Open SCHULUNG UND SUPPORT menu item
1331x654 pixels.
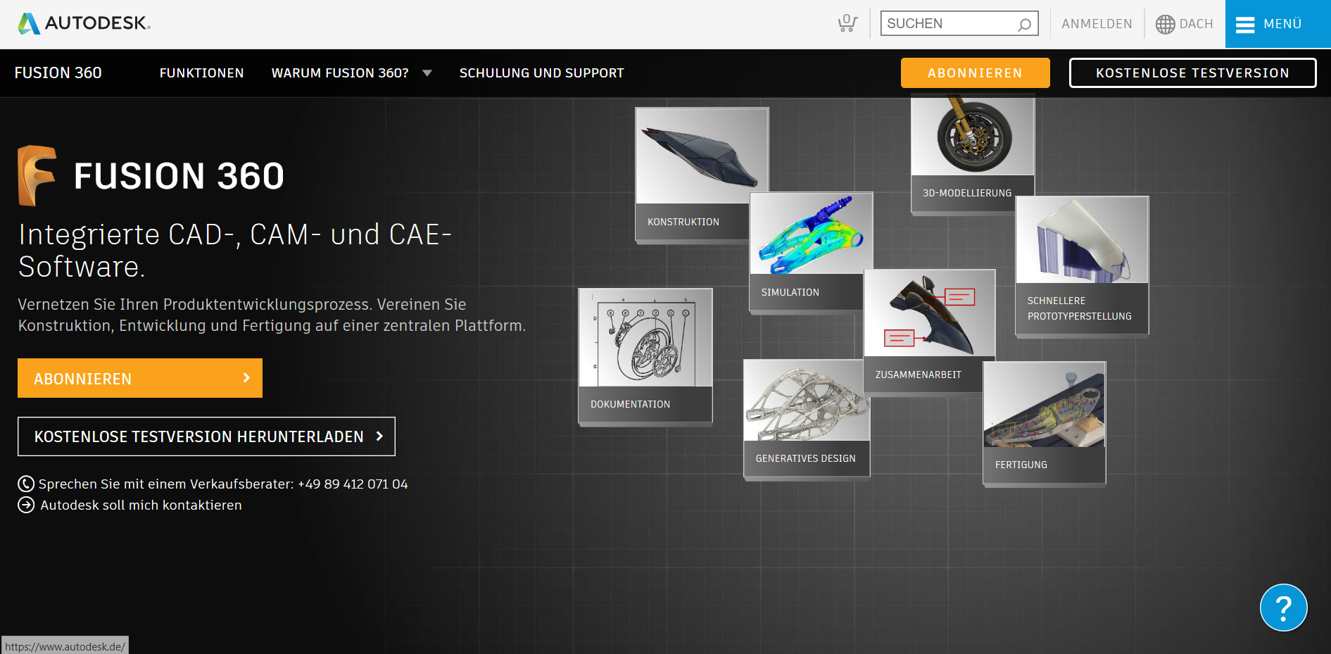(541, 73)
